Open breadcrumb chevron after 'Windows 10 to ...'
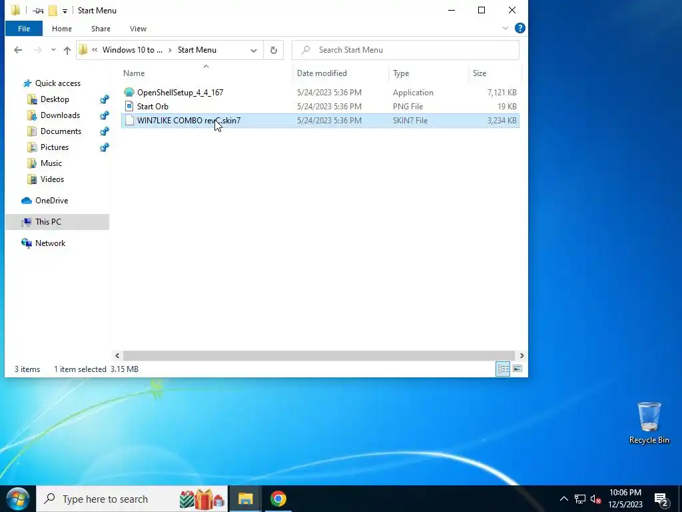The height and width of the screenshot is (512, 682). tap(170, 50)
